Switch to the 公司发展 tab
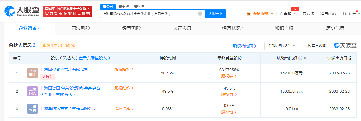 [x=183, y=28]
